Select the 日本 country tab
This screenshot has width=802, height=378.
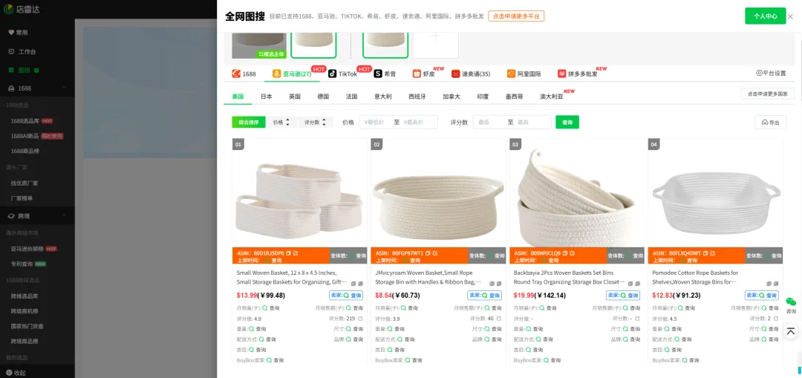[267, 96]
